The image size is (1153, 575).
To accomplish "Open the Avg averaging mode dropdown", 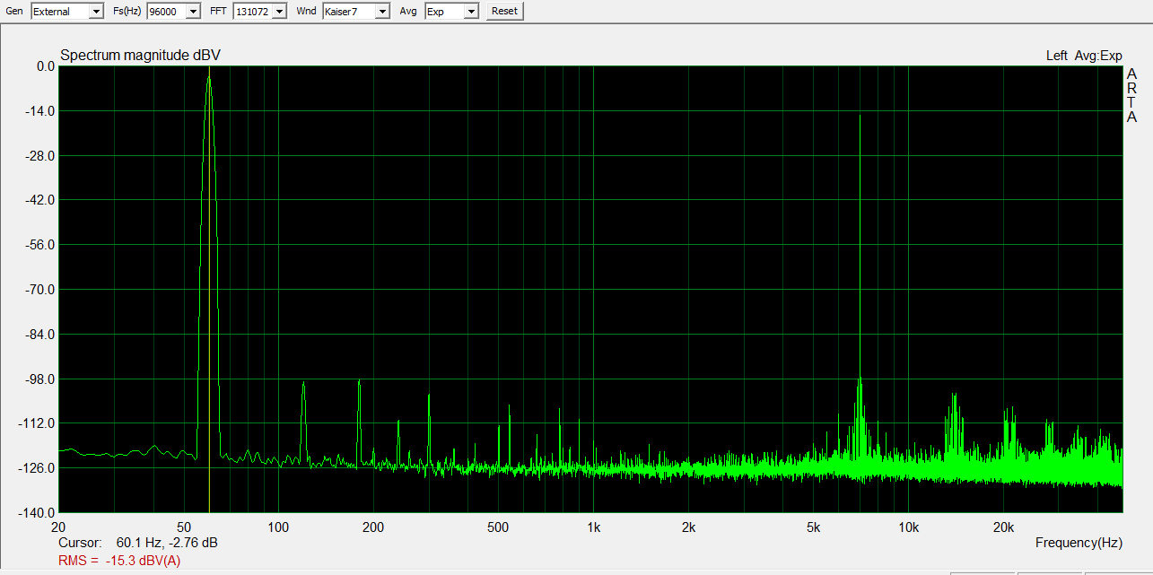I will [451, 11].
